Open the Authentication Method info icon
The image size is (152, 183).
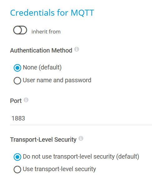pos(77,49)
